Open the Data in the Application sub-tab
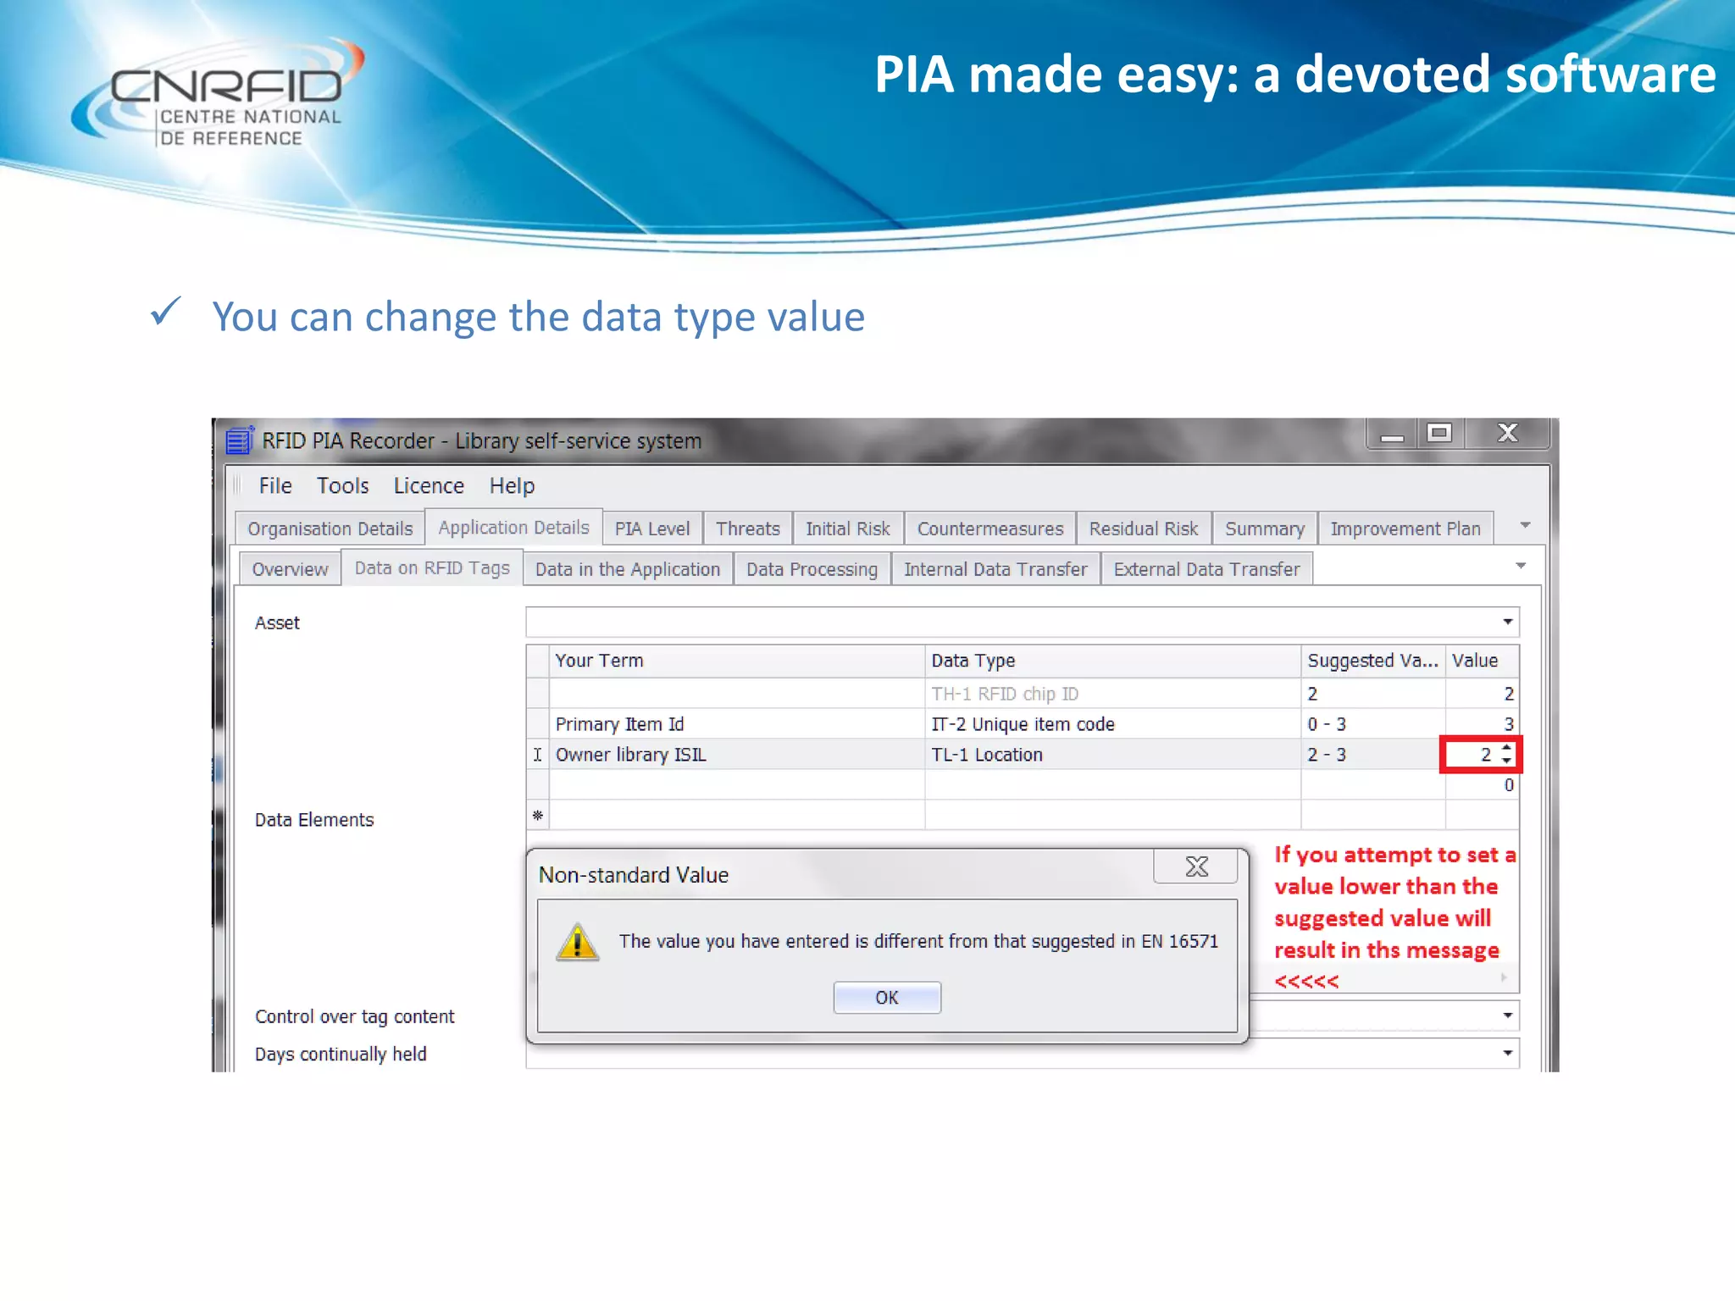 pyautogui.click(x=628, y=569)
